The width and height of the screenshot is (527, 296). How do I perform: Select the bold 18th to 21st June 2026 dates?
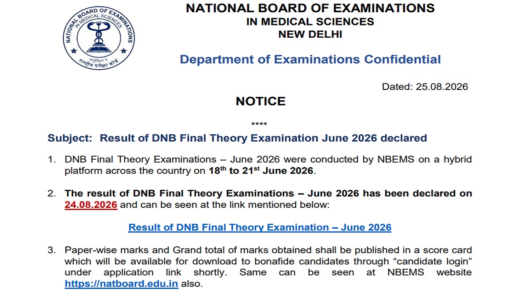261,171
